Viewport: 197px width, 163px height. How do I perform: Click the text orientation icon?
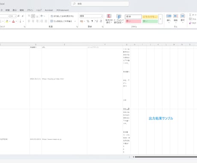pos(42,16)
